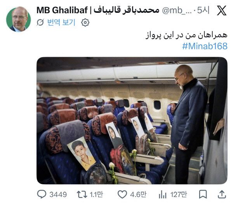This screenshot has height=203, width=233.
Task: Click the 5시 post timestamp
Action: coord(203,10)
